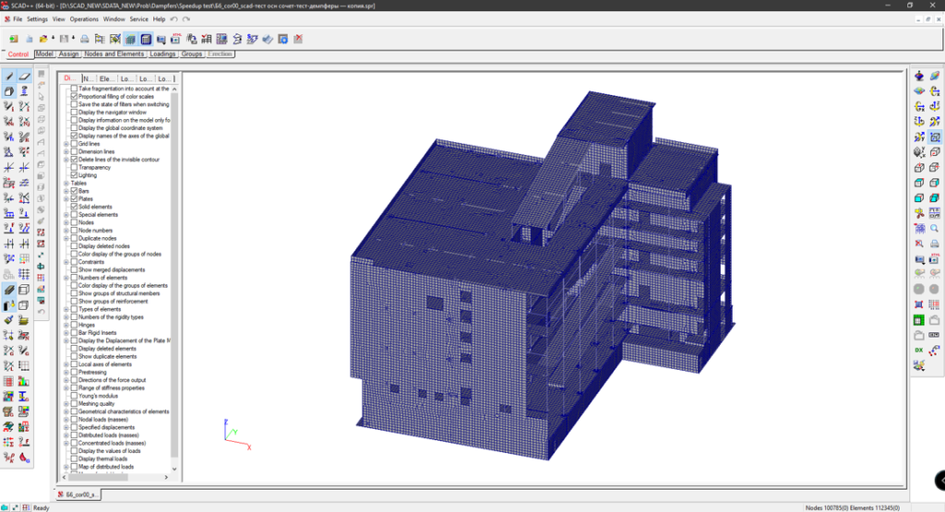
Task: Expand the Constraints tree node
Action: [66, 261]
